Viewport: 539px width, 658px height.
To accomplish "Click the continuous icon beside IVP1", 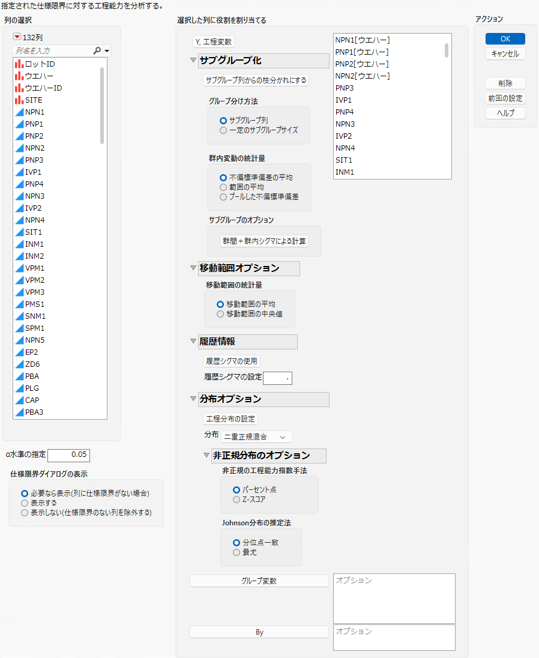I will (x=19, y=172).
